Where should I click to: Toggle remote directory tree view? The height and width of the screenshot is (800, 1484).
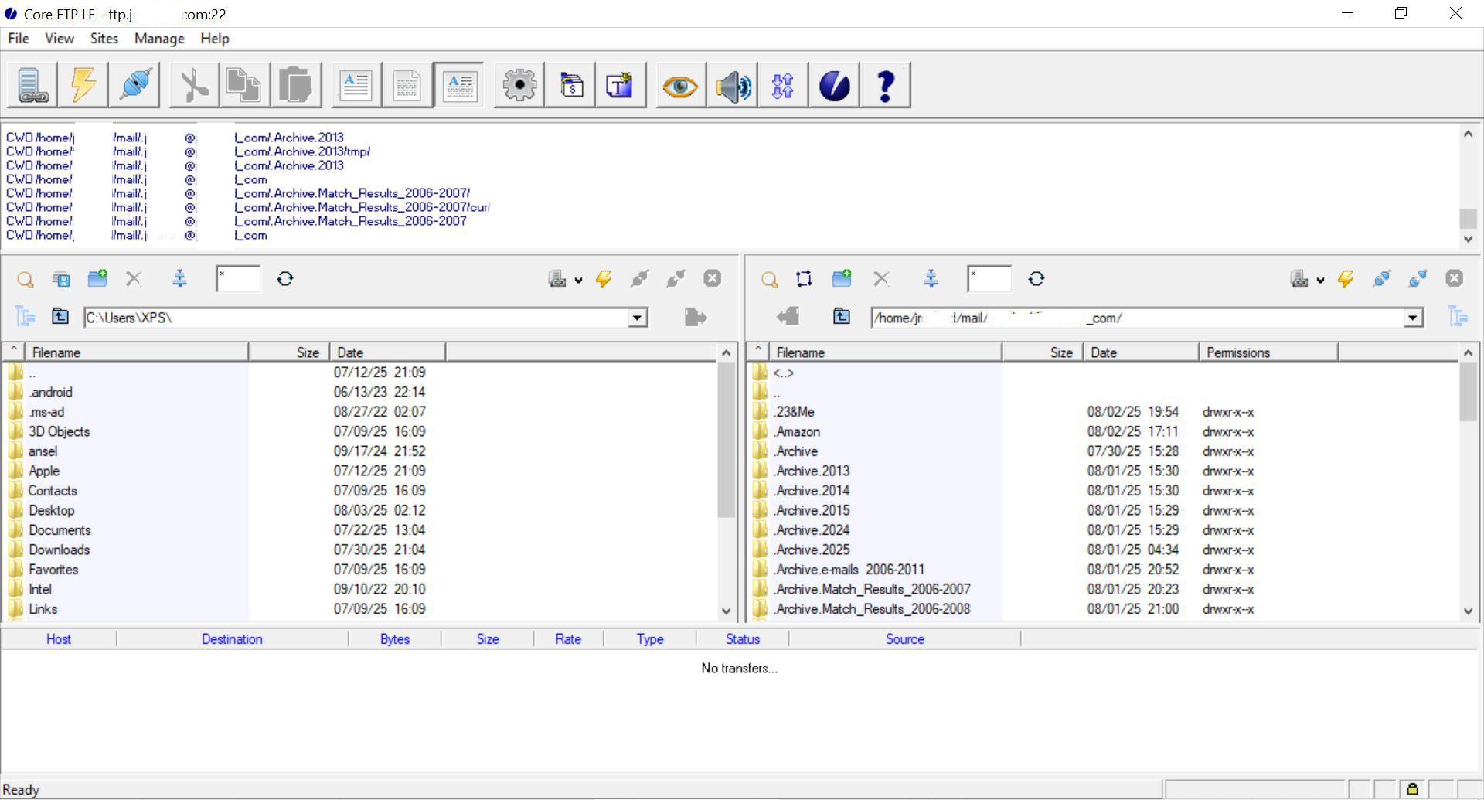point(1458,317)
